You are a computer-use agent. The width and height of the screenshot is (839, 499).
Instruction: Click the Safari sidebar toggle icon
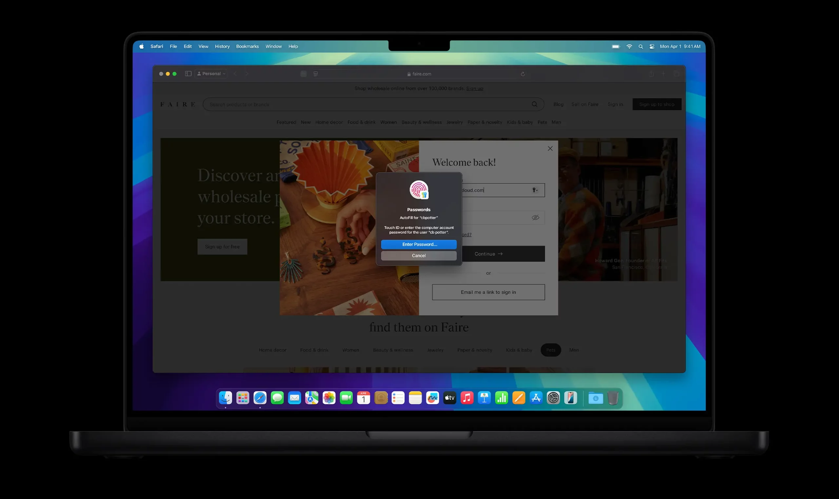tap(188, 74)
